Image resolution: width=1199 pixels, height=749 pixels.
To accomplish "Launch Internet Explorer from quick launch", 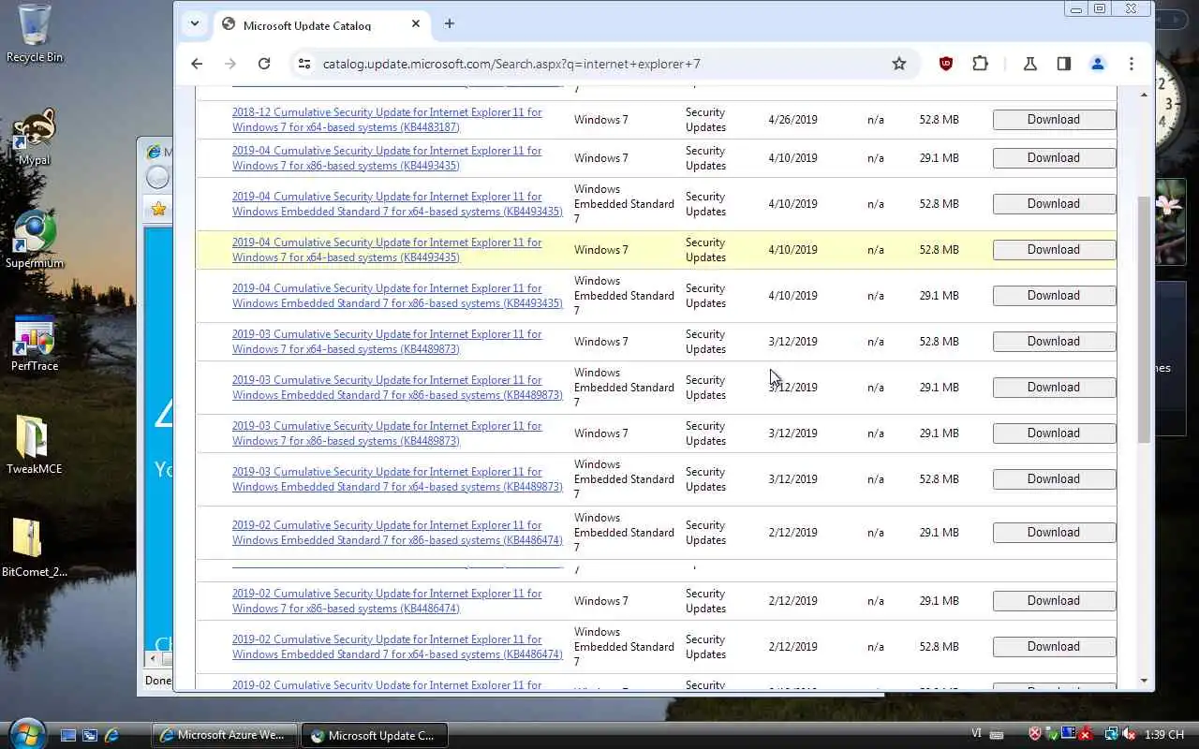I will coord(111,736).
